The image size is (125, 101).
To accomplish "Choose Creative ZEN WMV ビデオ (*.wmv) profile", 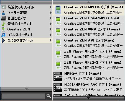I will point(89,32).
